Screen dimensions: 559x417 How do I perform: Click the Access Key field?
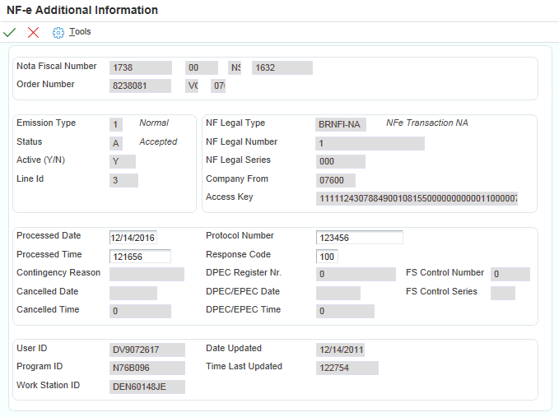(x=417, y=198)
